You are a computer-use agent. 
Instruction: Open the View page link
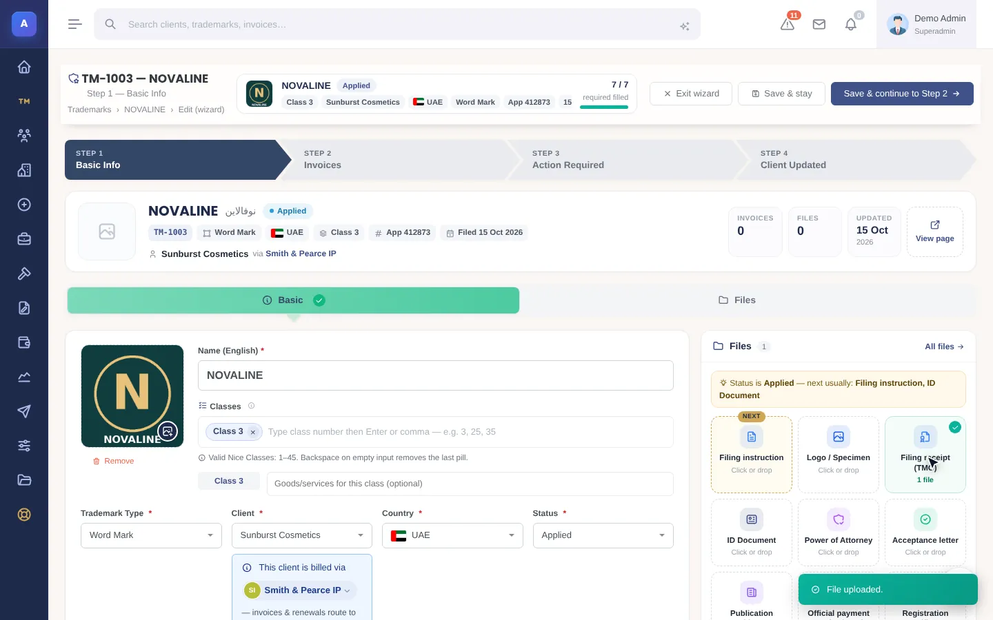coord(935,231)
